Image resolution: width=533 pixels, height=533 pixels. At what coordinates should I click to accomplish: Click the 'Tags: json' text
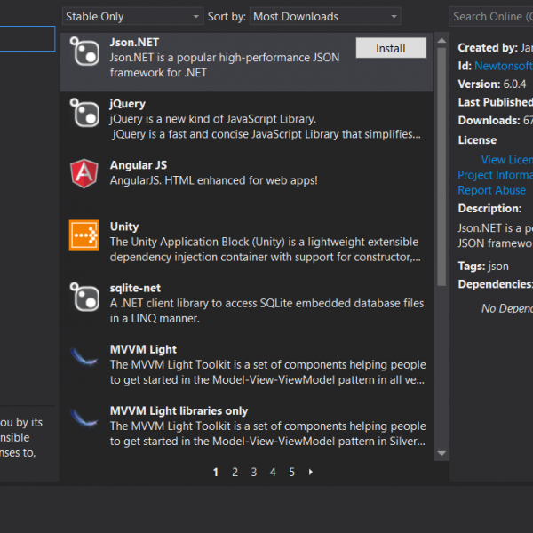click(483, 266)
